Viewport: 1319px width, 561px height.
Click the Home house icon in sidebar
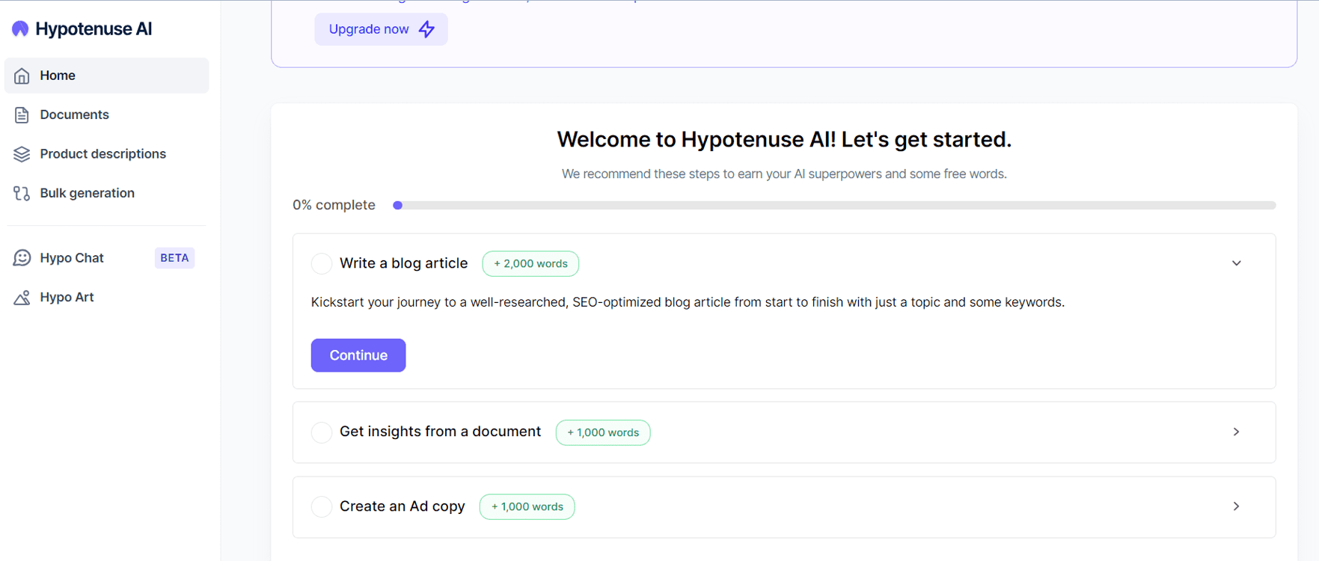coord(22,76)
